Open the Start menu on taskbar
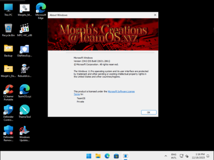Image resolution: width=214 pixels, height=160 pixels. coord(89,156)
